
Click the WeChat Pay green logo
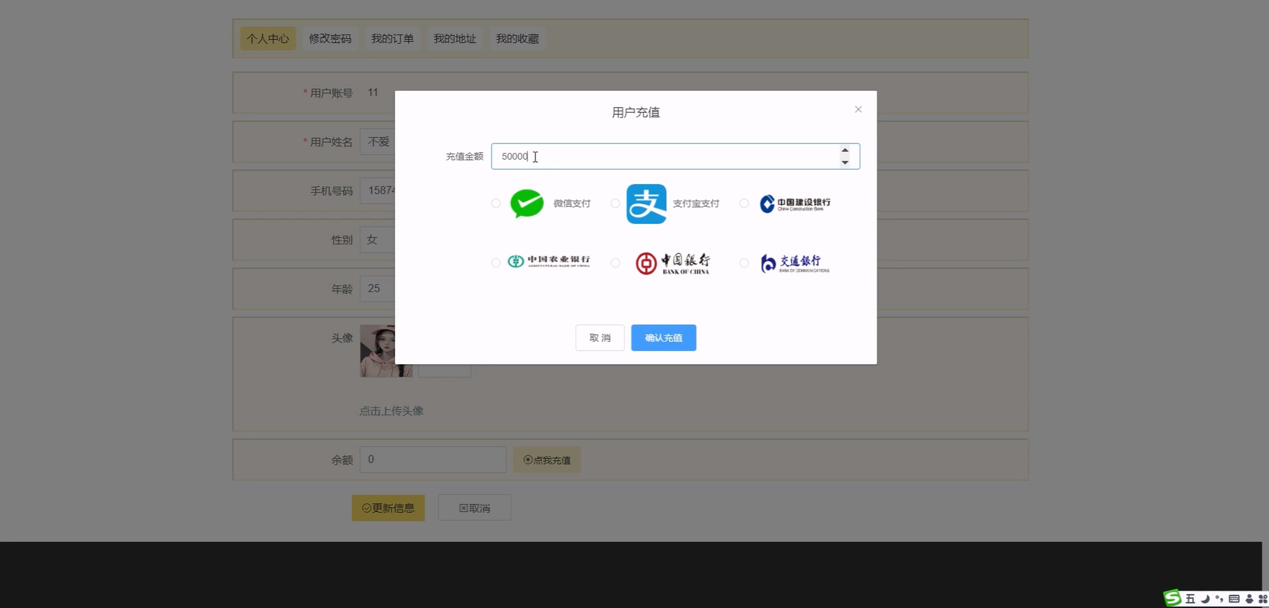tap(527, 203)
